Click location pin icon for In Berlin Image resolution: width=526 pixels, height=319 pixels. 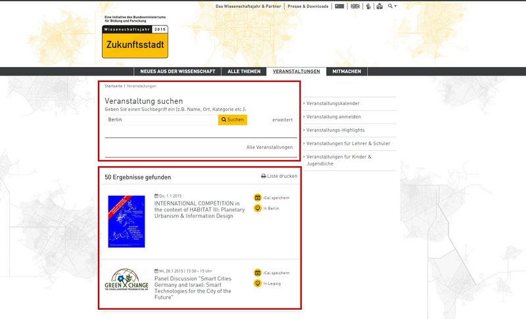point(258,208)
